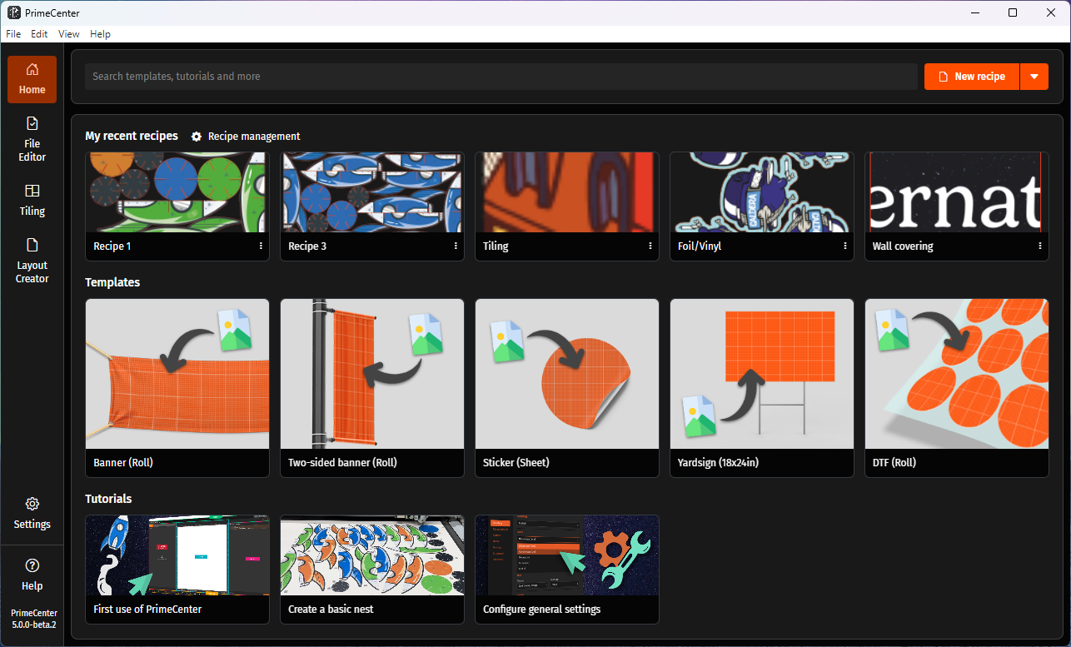Open the Help question-mark icon
1071x647 pixels.
[32, 565]
